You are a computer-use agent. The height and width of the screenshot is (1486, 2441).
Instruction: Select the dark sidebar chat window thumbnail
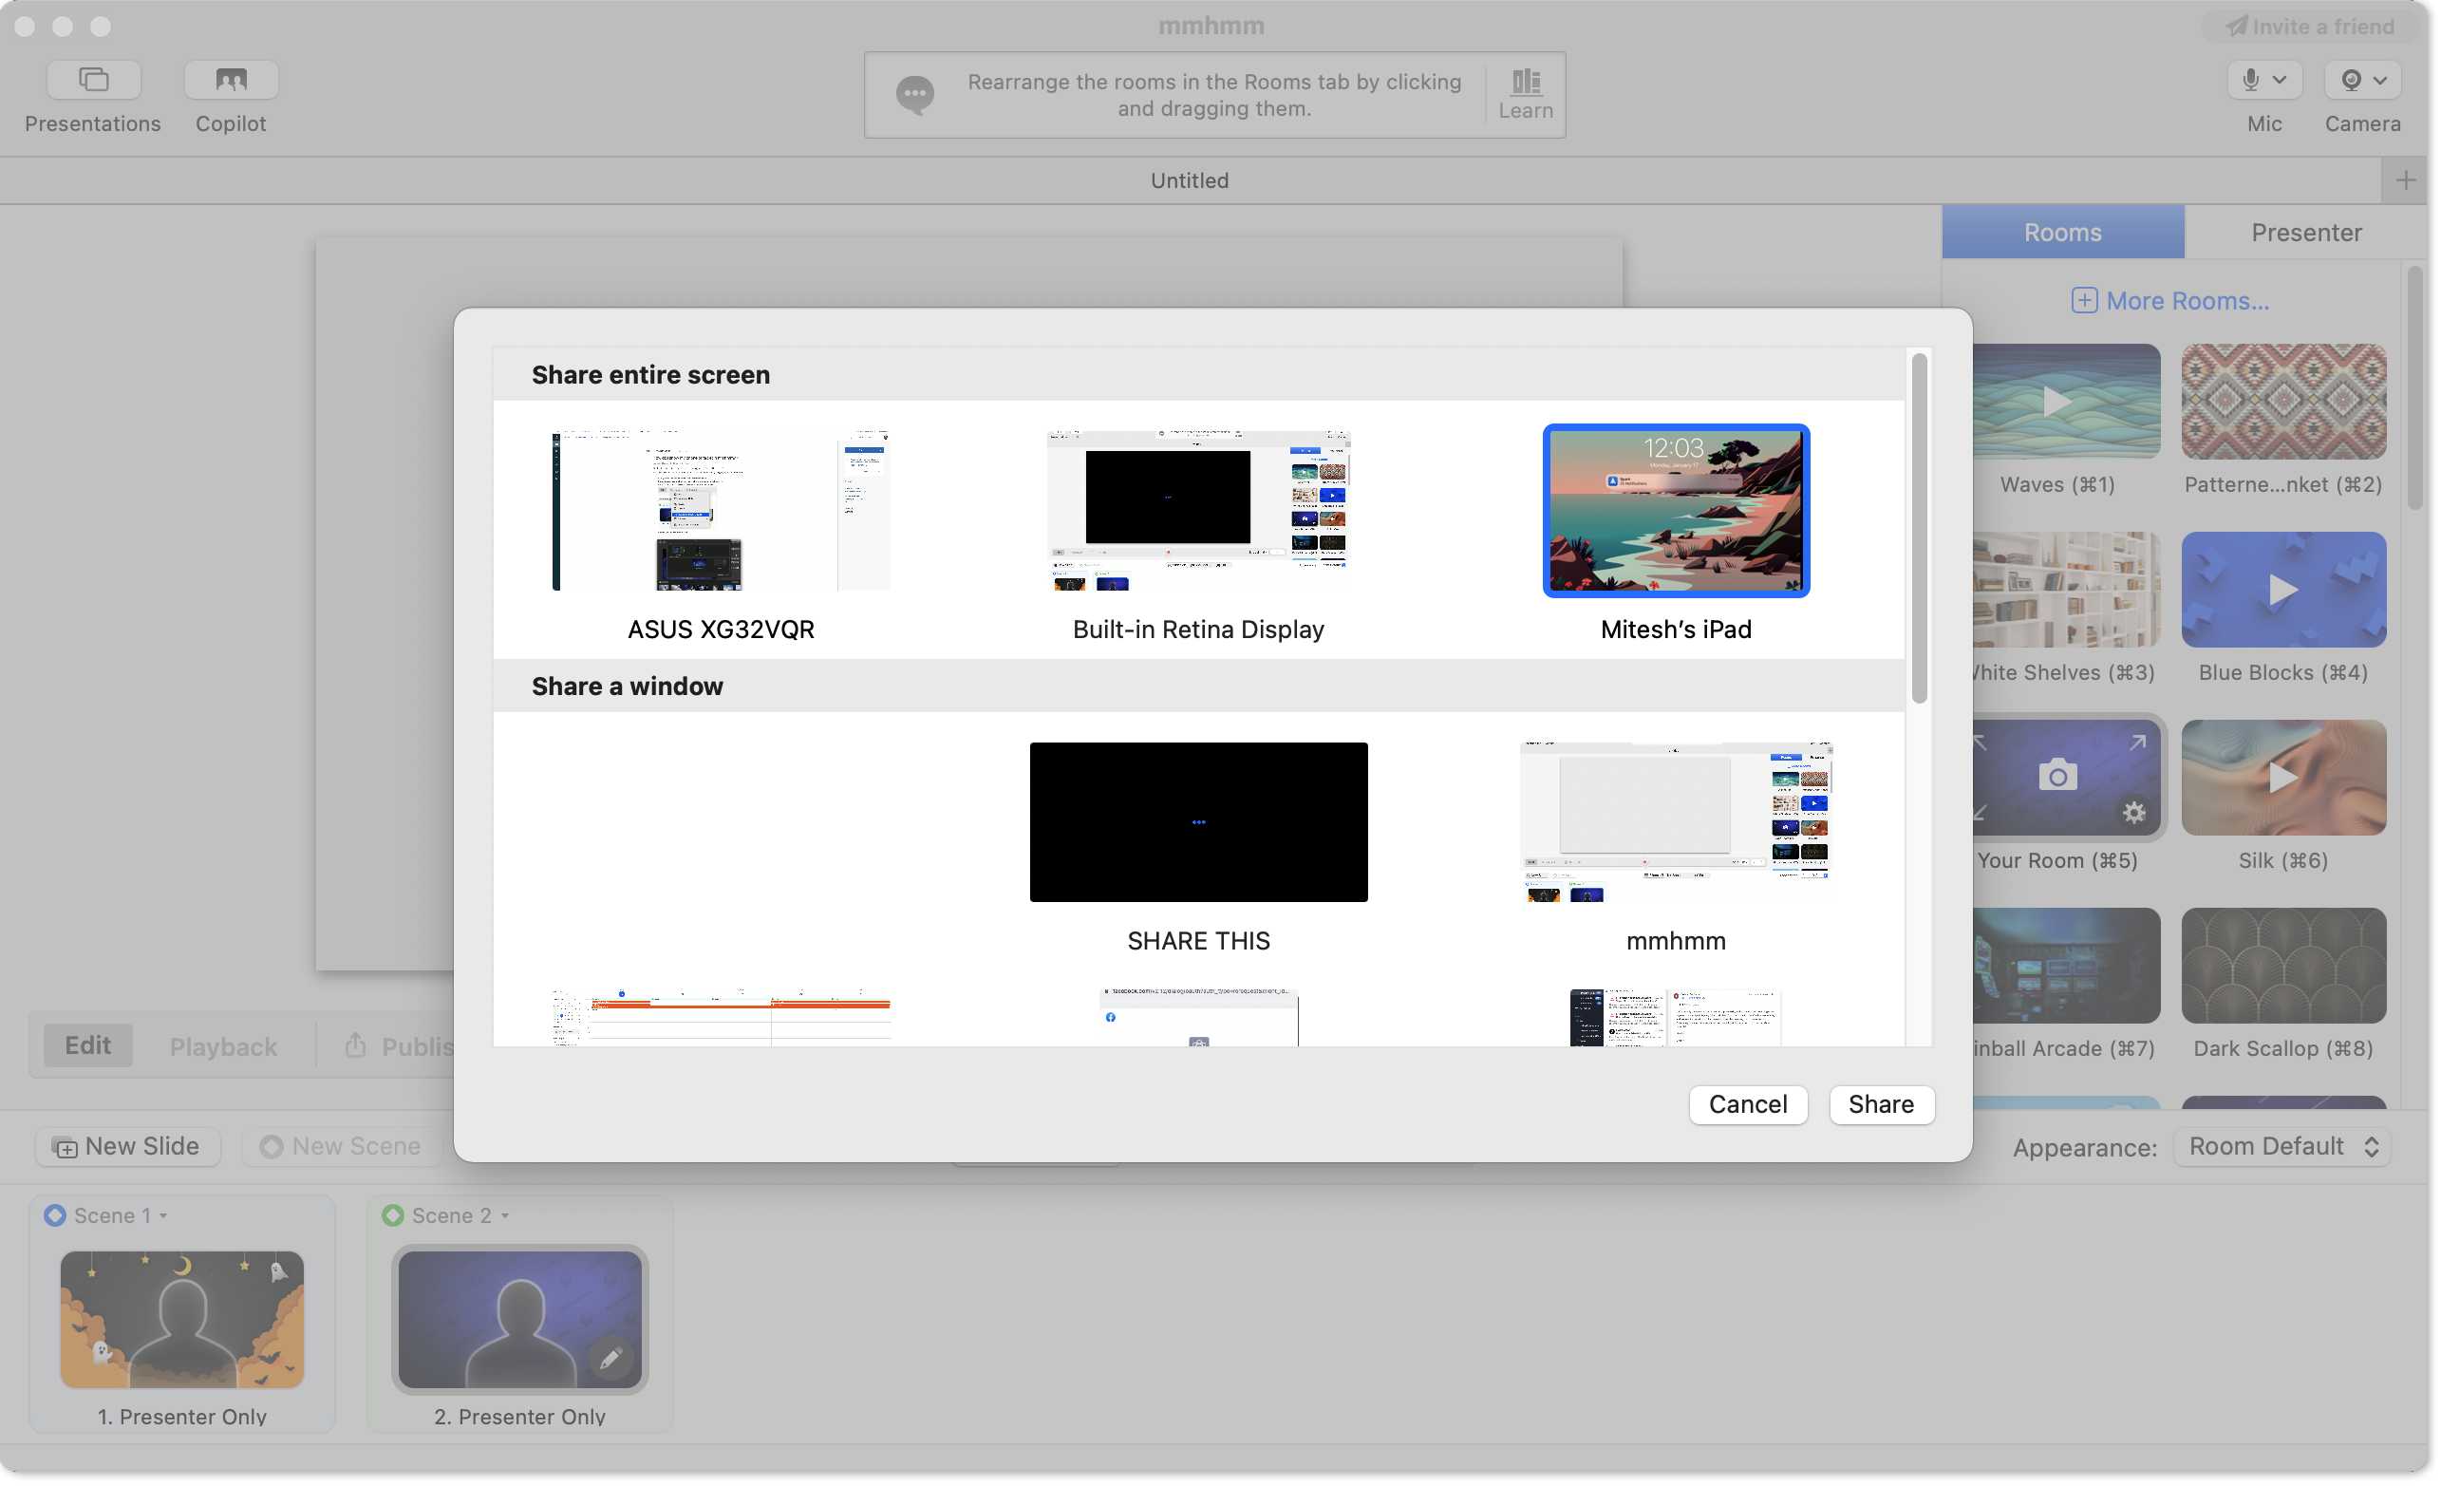(1676, 1016)
